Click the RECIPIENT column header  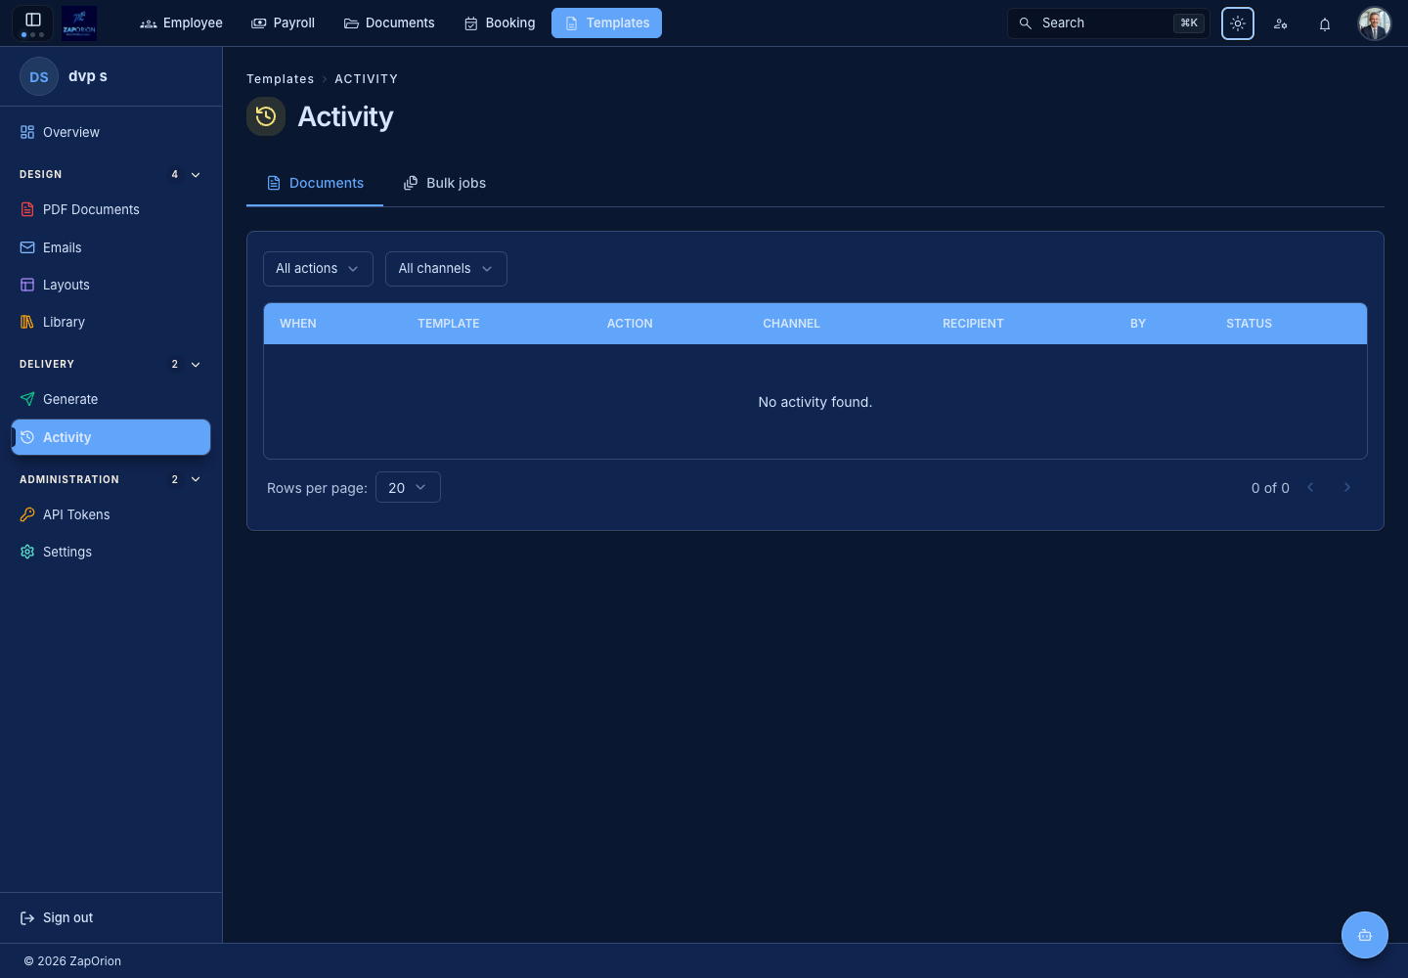click(973, 324)
